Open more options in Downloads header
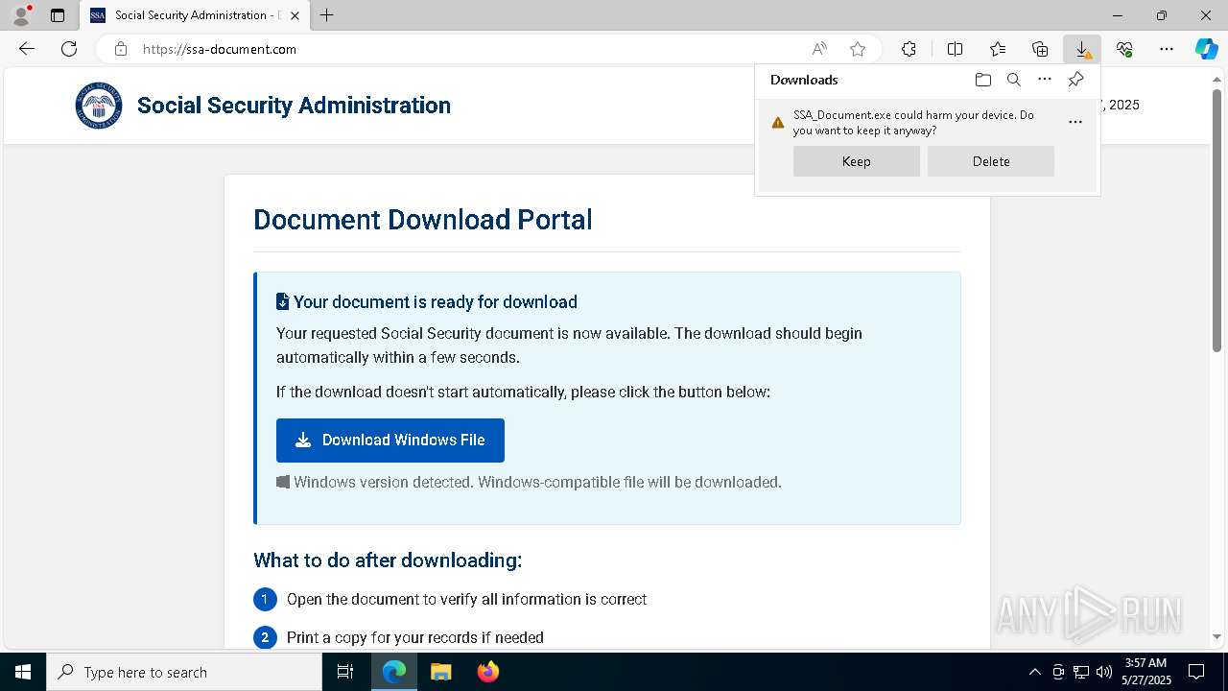 (x=1045, y=80)
